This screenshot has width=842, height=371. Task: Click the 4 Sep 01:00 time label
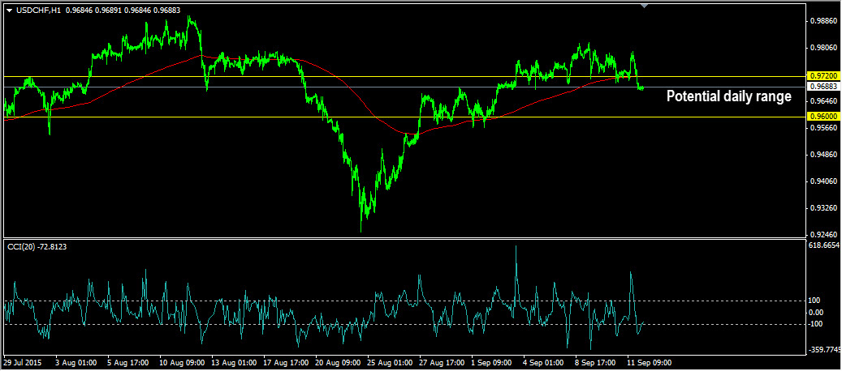coord(543,363)
